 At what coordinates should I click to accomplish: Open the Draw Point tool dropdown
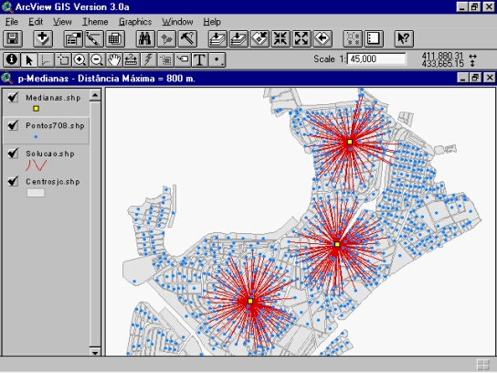[x=217, y=59]
